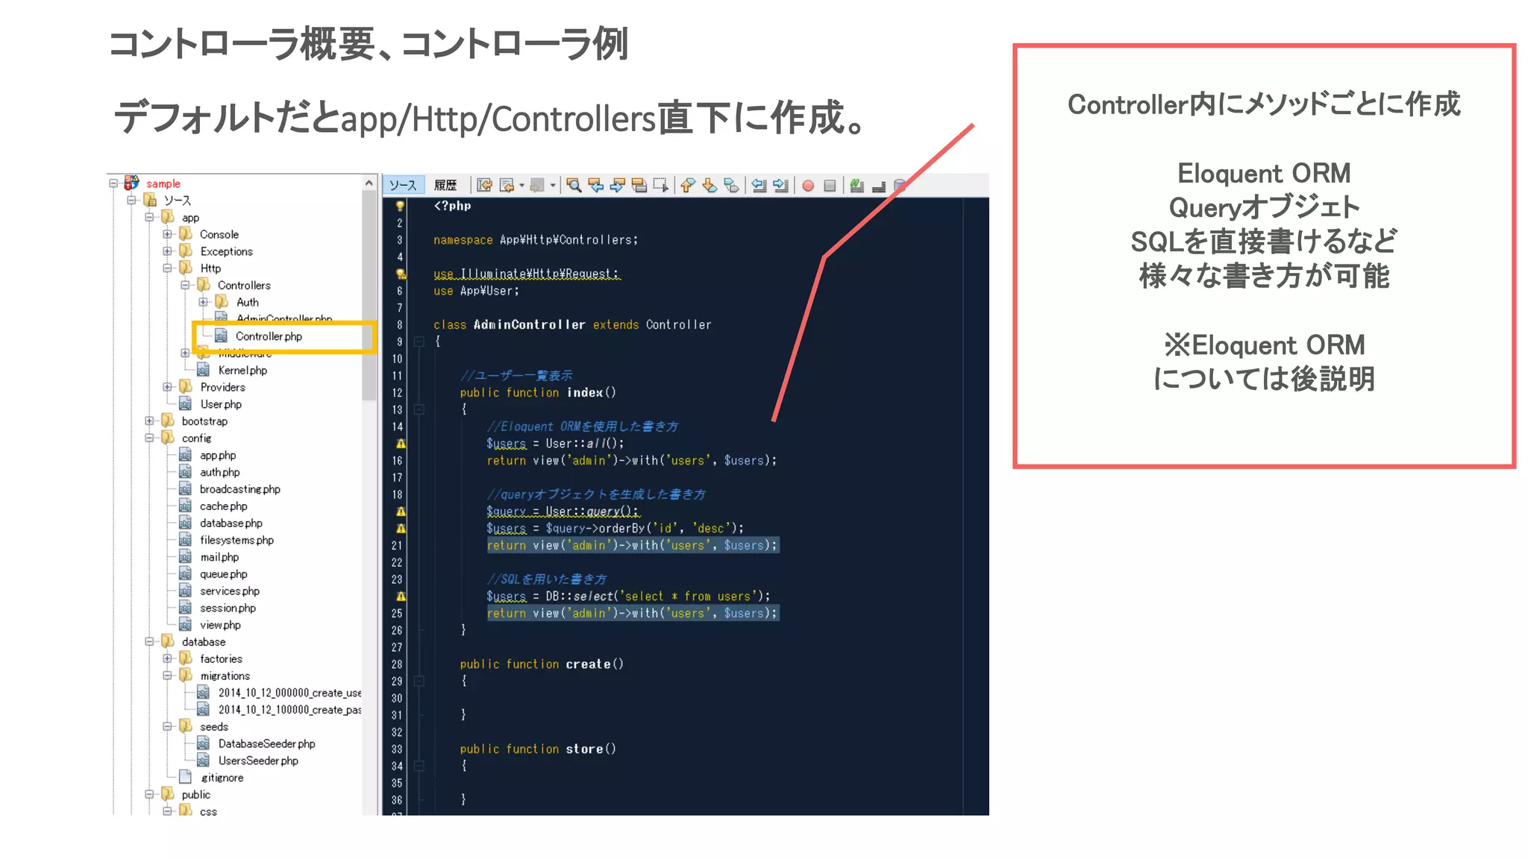Screen dimensions: 1528x859
Task: Click shift line right icon
Action: point(780,185)
